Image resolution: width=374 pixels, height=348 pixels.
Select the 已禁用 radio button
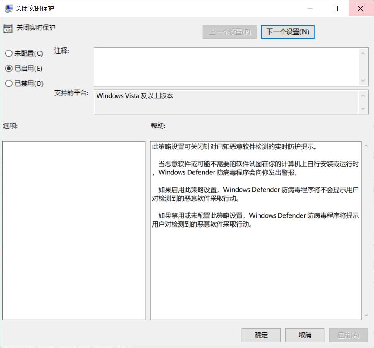pos(8,83)
